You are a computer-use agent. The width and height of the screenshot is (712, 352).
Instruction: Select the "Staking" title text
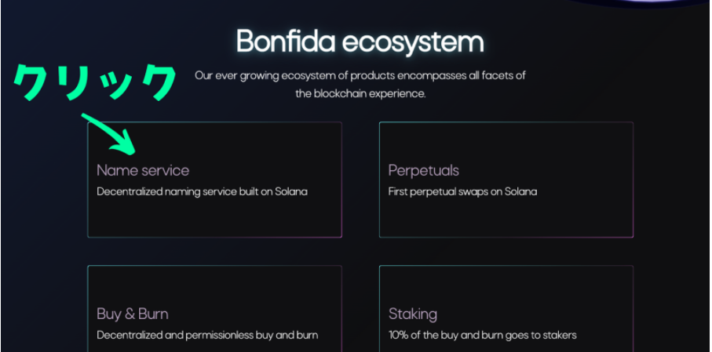[412, 314]
